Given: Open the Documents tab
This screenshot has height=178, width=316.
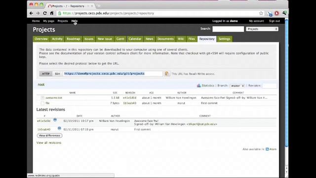Looking at the screenshot, I should [x=165, y=39].
